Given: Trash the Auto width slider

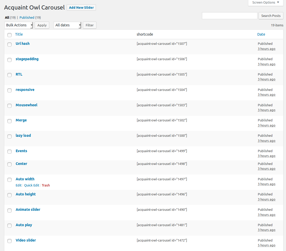Looking at the screenshot, I should tap(46, 185).
